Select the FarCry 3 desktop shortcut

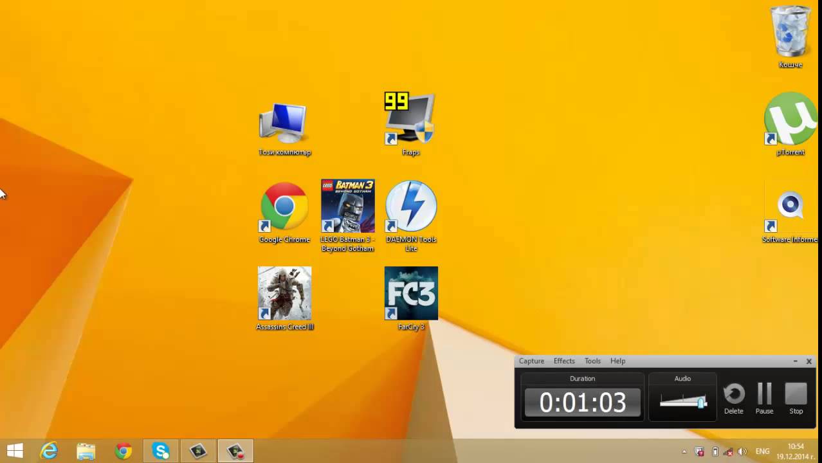click(x=411, y=298)
